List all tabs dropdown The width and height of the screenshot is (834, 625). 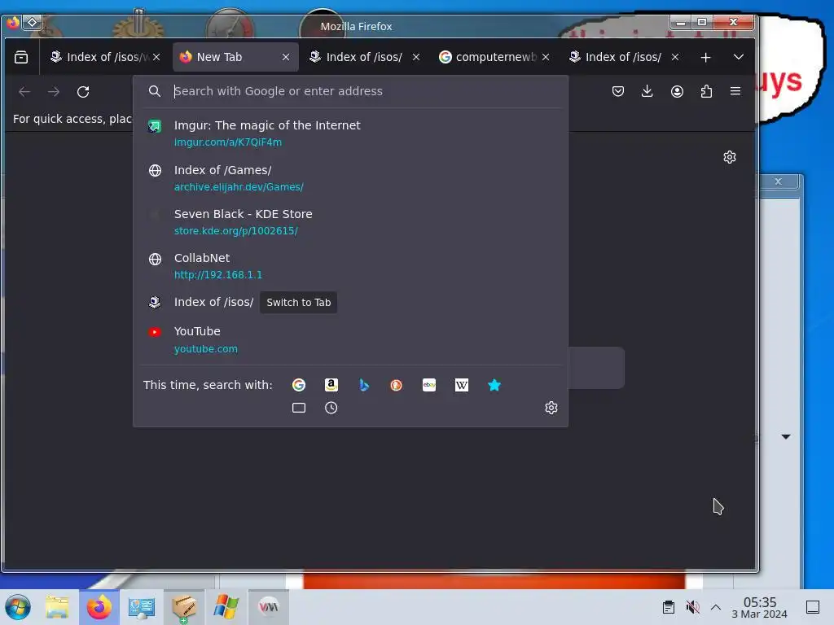tap(738, 57)
